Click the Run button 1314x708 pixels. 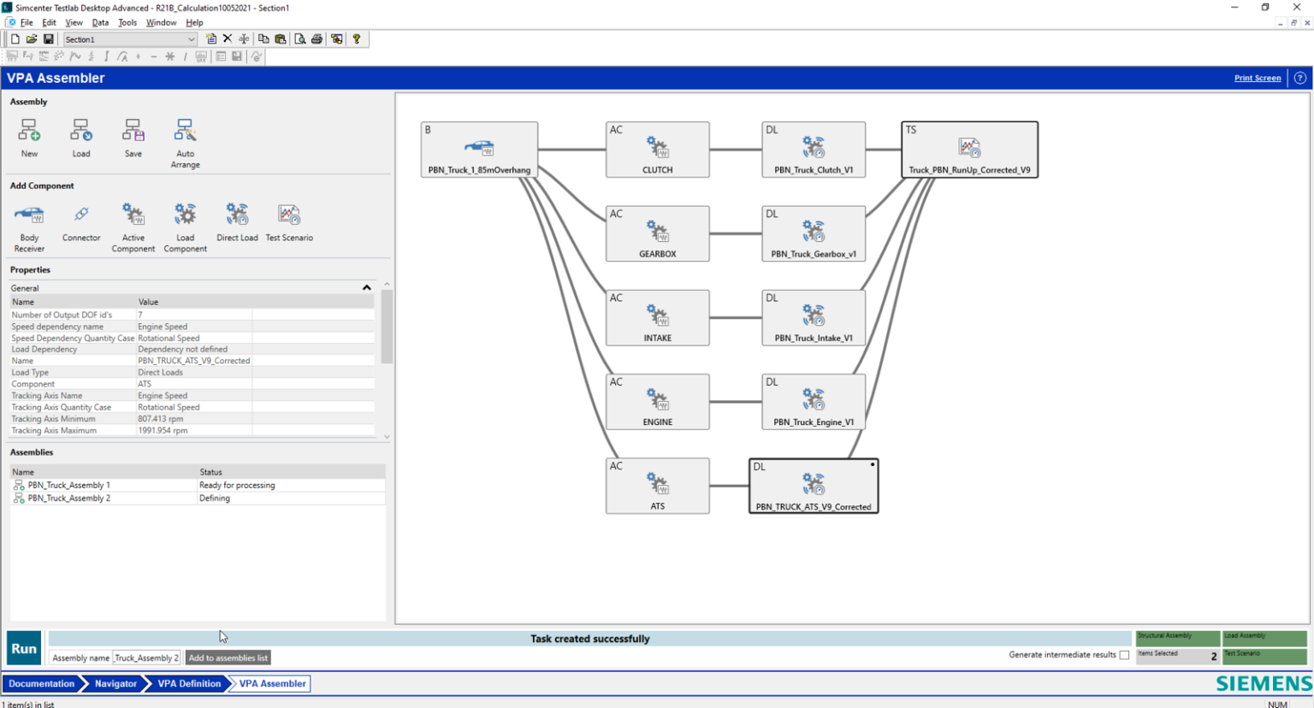[x=23, y=647]
